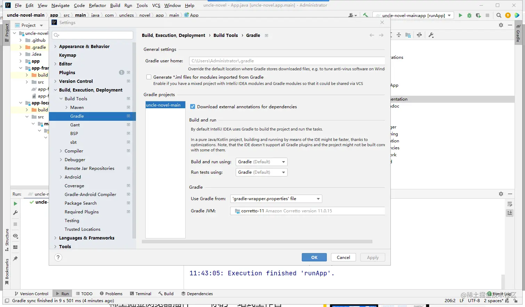Click wrench icon in Run panel sidebar
Screen dimensions: 525x307
point(15,213)
